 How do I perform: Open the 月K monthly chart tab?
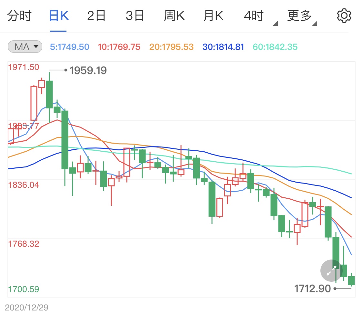(x=214, y=16)
